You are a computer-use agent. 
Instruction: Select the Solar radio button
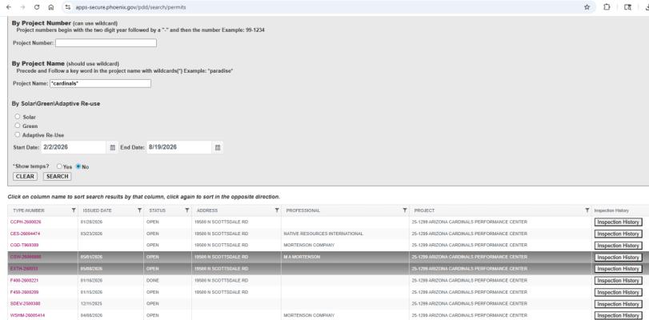(x=18, y=117)
